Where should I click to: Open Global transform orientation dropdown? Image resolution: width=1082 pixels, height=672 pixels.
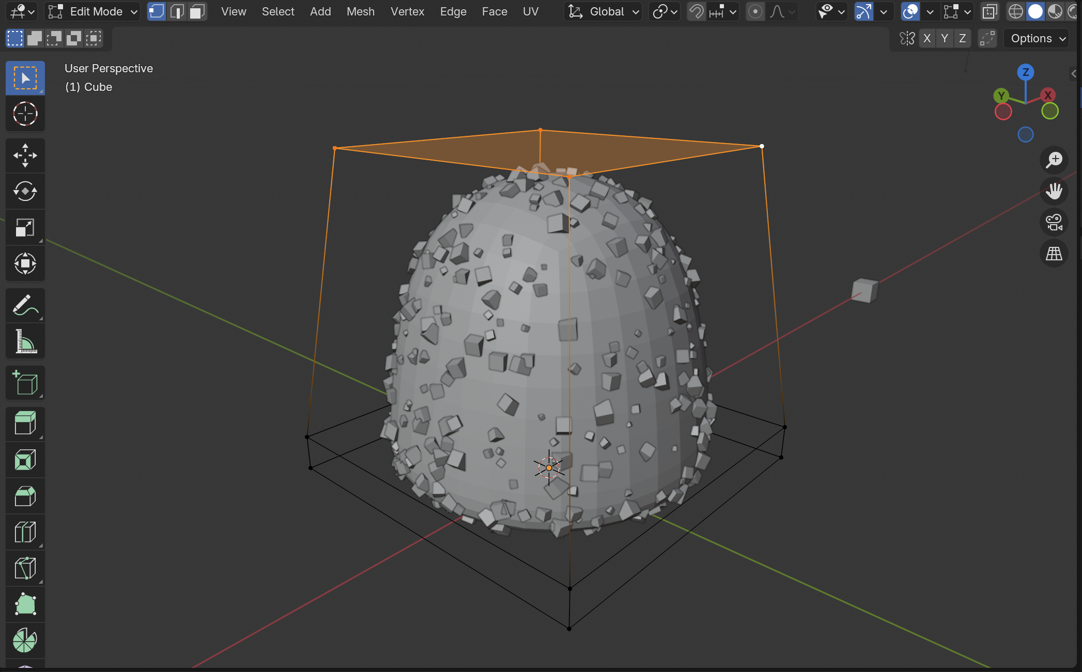point(604,11)
